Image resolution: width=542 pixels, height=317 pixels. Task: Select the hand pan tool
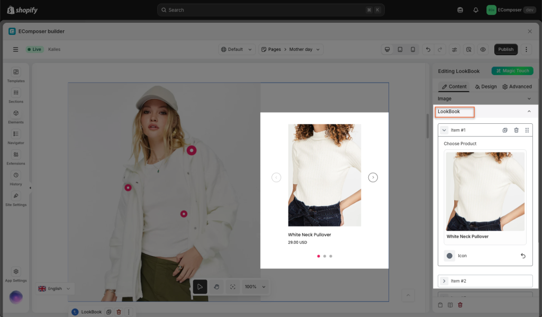[x=216, y=287]
